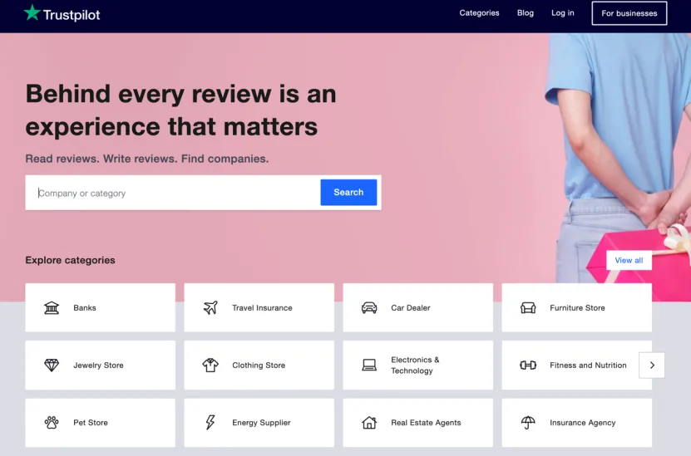View all categories
This screenshot has height=456, width=691.
coord(629,260)
